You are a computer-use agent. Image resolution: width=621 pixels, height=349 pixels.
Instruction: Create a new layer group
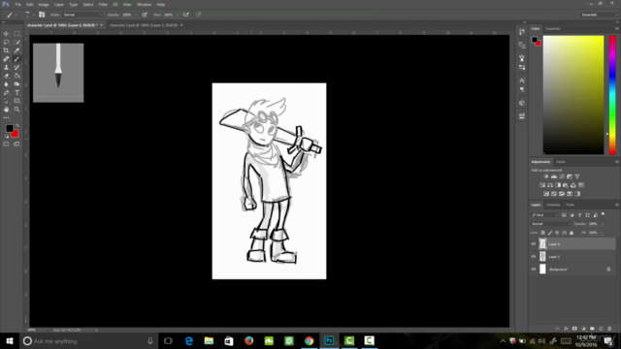[592, 329]
